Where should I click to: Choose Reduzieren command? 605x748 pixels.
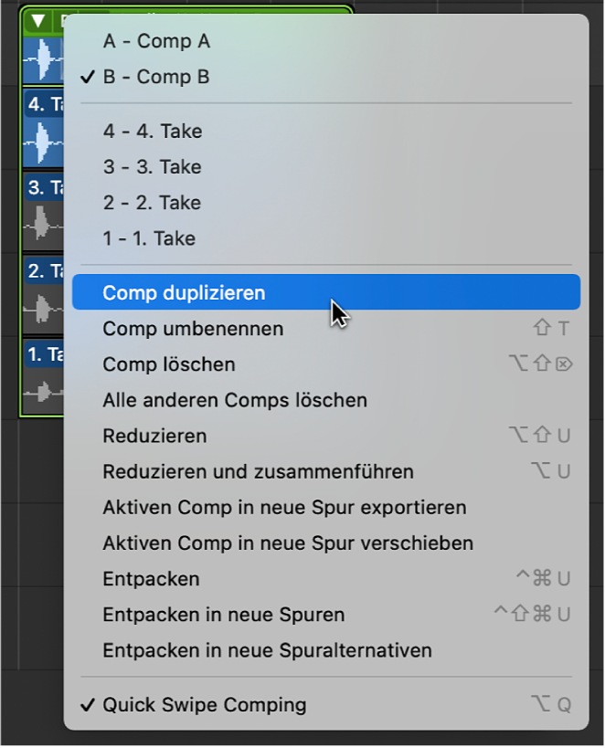tap(154, 436)
